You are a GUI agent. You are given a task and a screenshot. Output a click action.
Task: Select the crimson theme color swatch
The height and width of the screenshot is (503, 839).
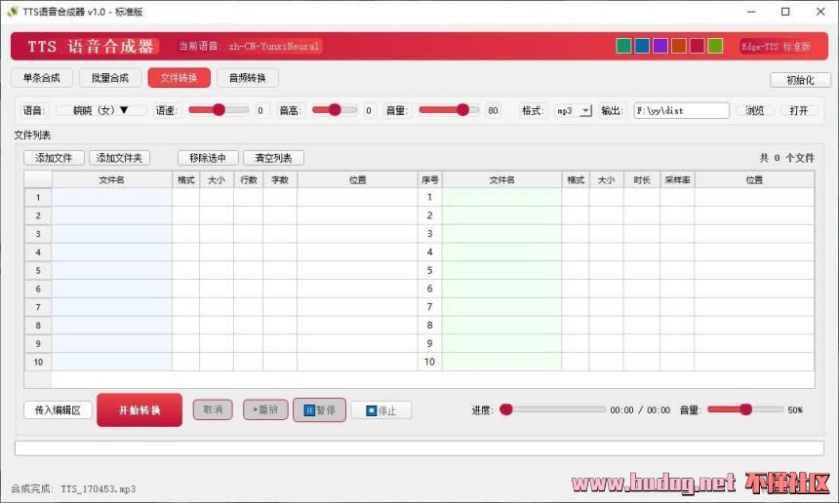point(697,46)
